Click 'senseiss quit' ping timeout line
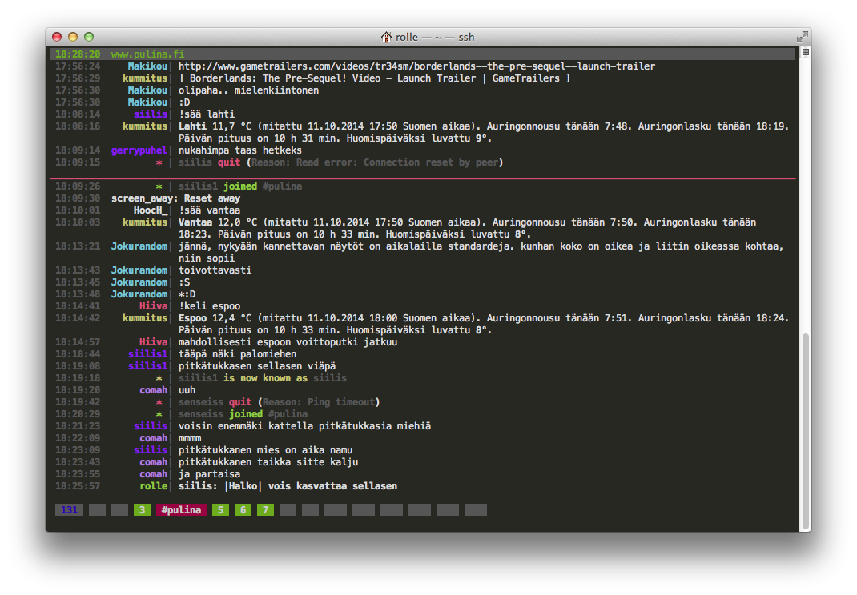 tap(279, 402)
